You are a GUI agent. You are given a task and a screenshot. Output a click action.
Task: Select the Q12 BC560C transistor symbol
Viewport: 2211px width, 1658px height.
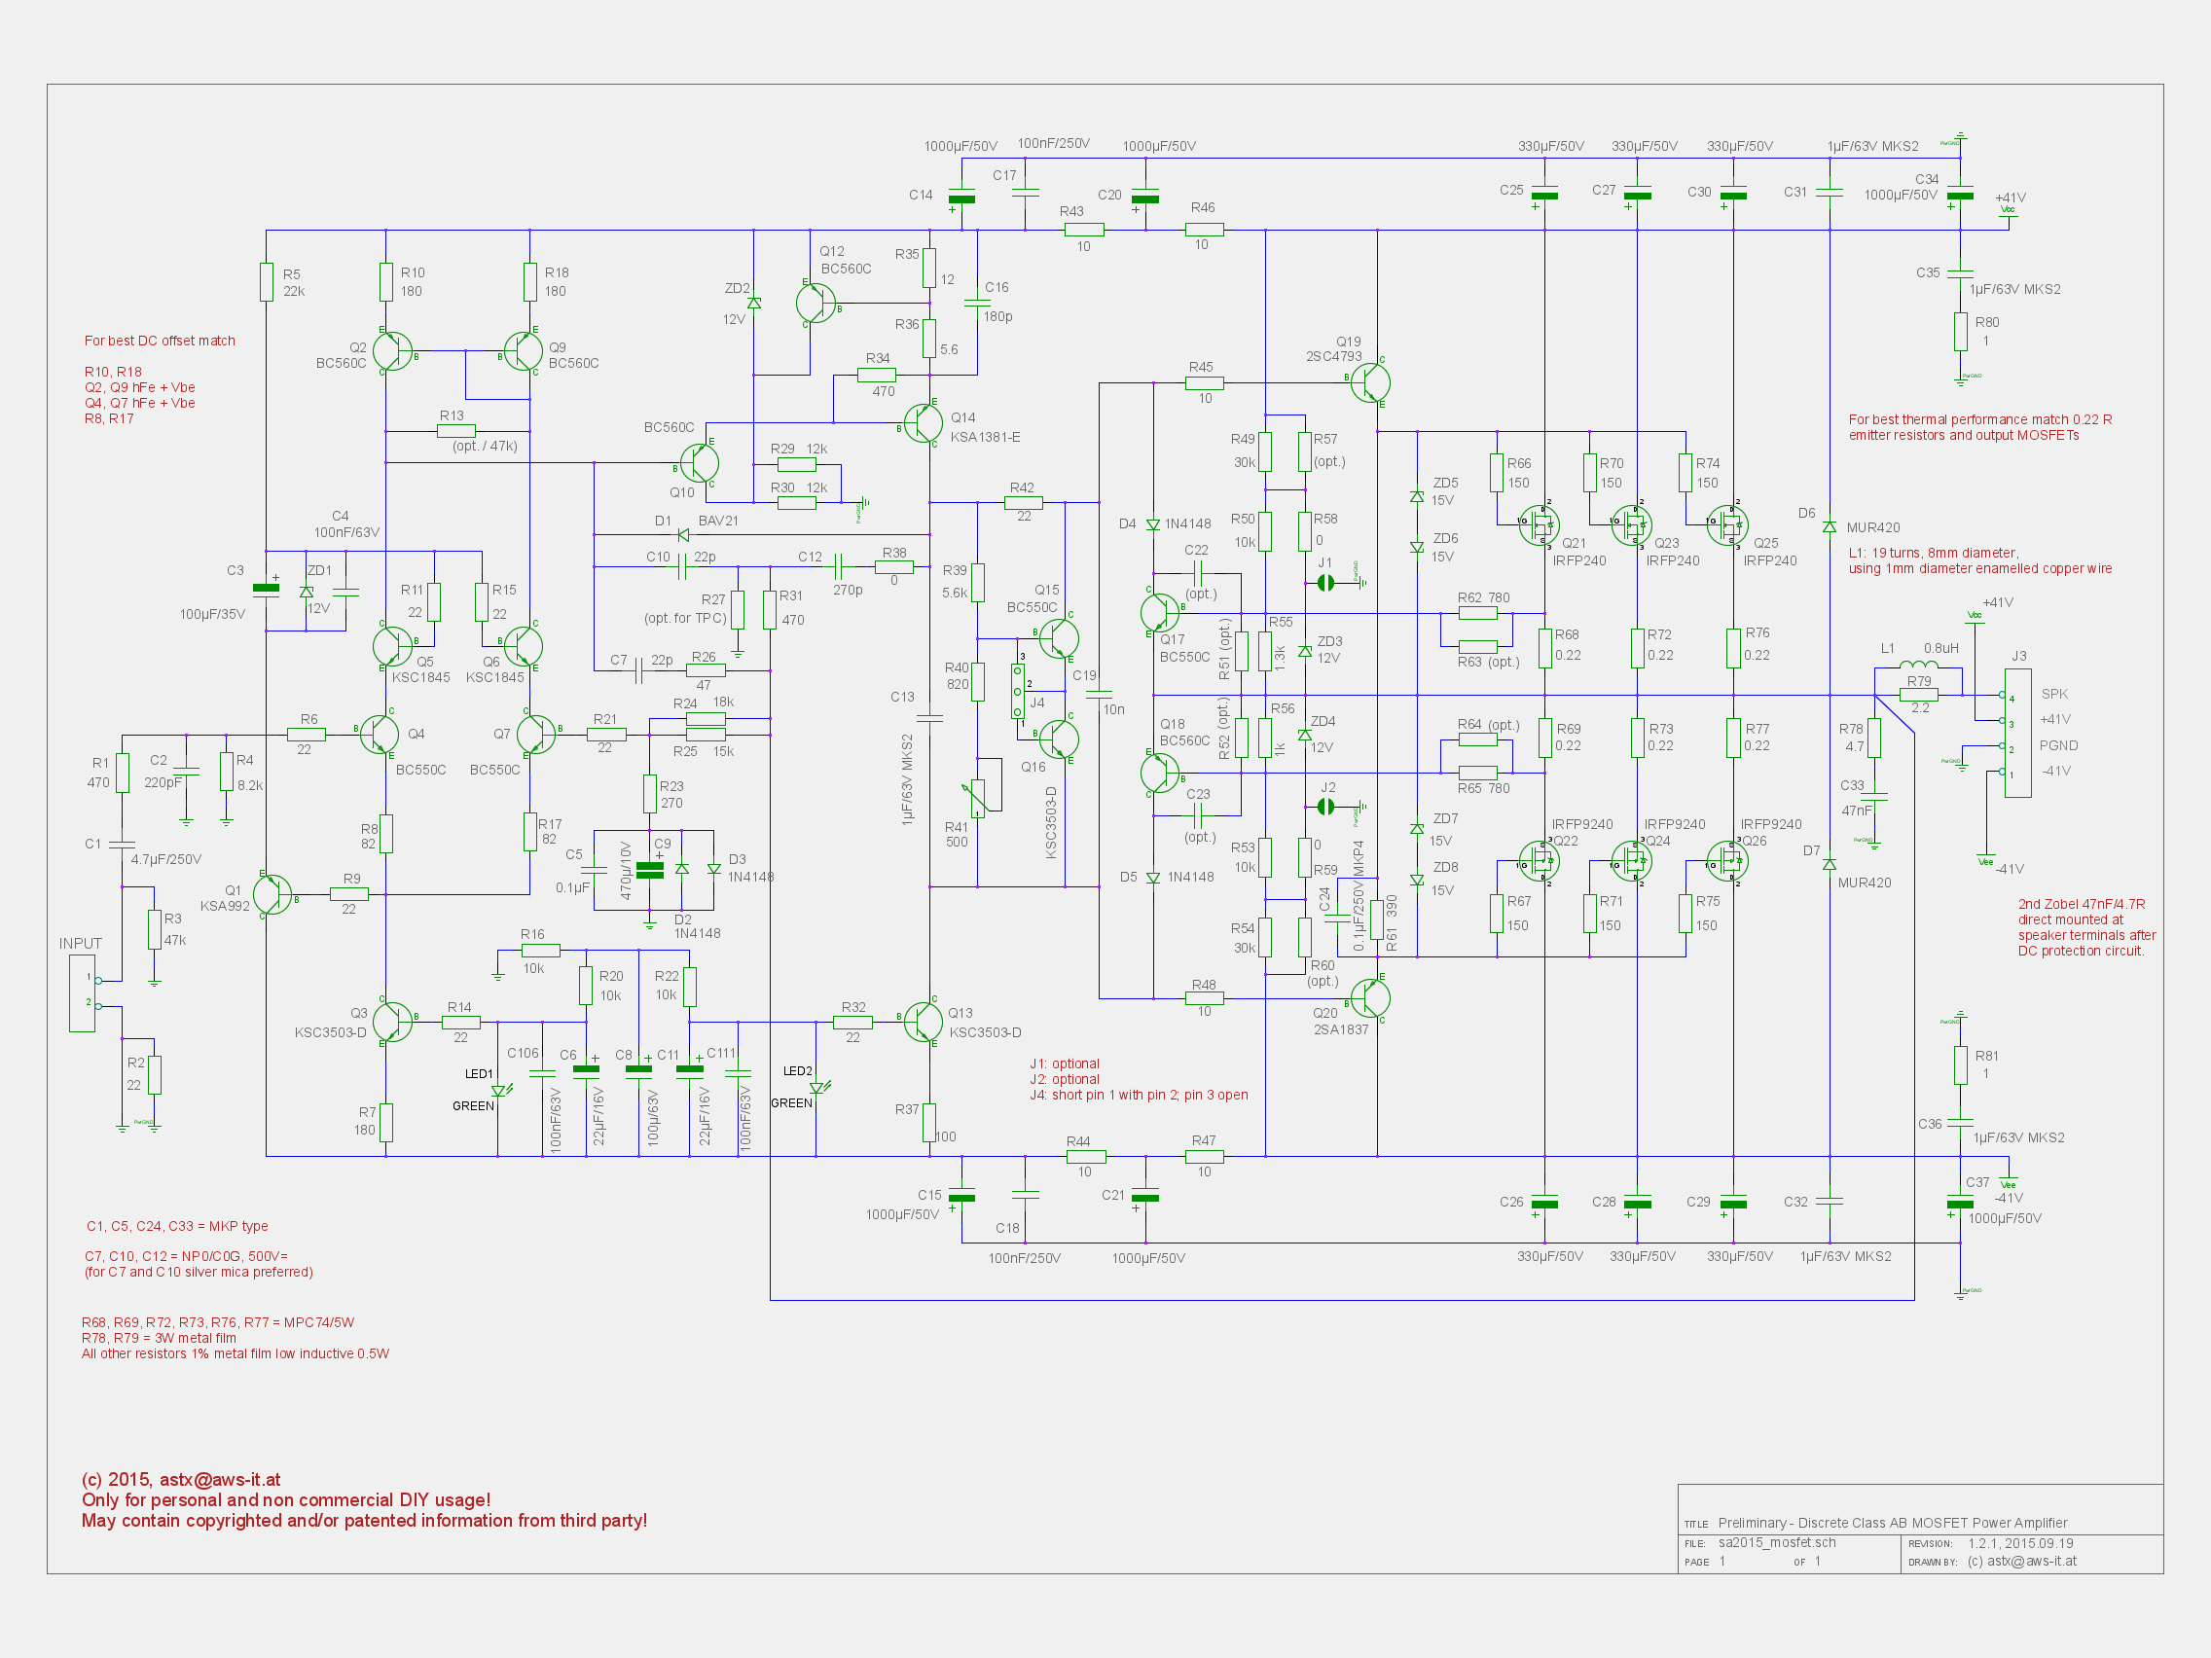816,303
